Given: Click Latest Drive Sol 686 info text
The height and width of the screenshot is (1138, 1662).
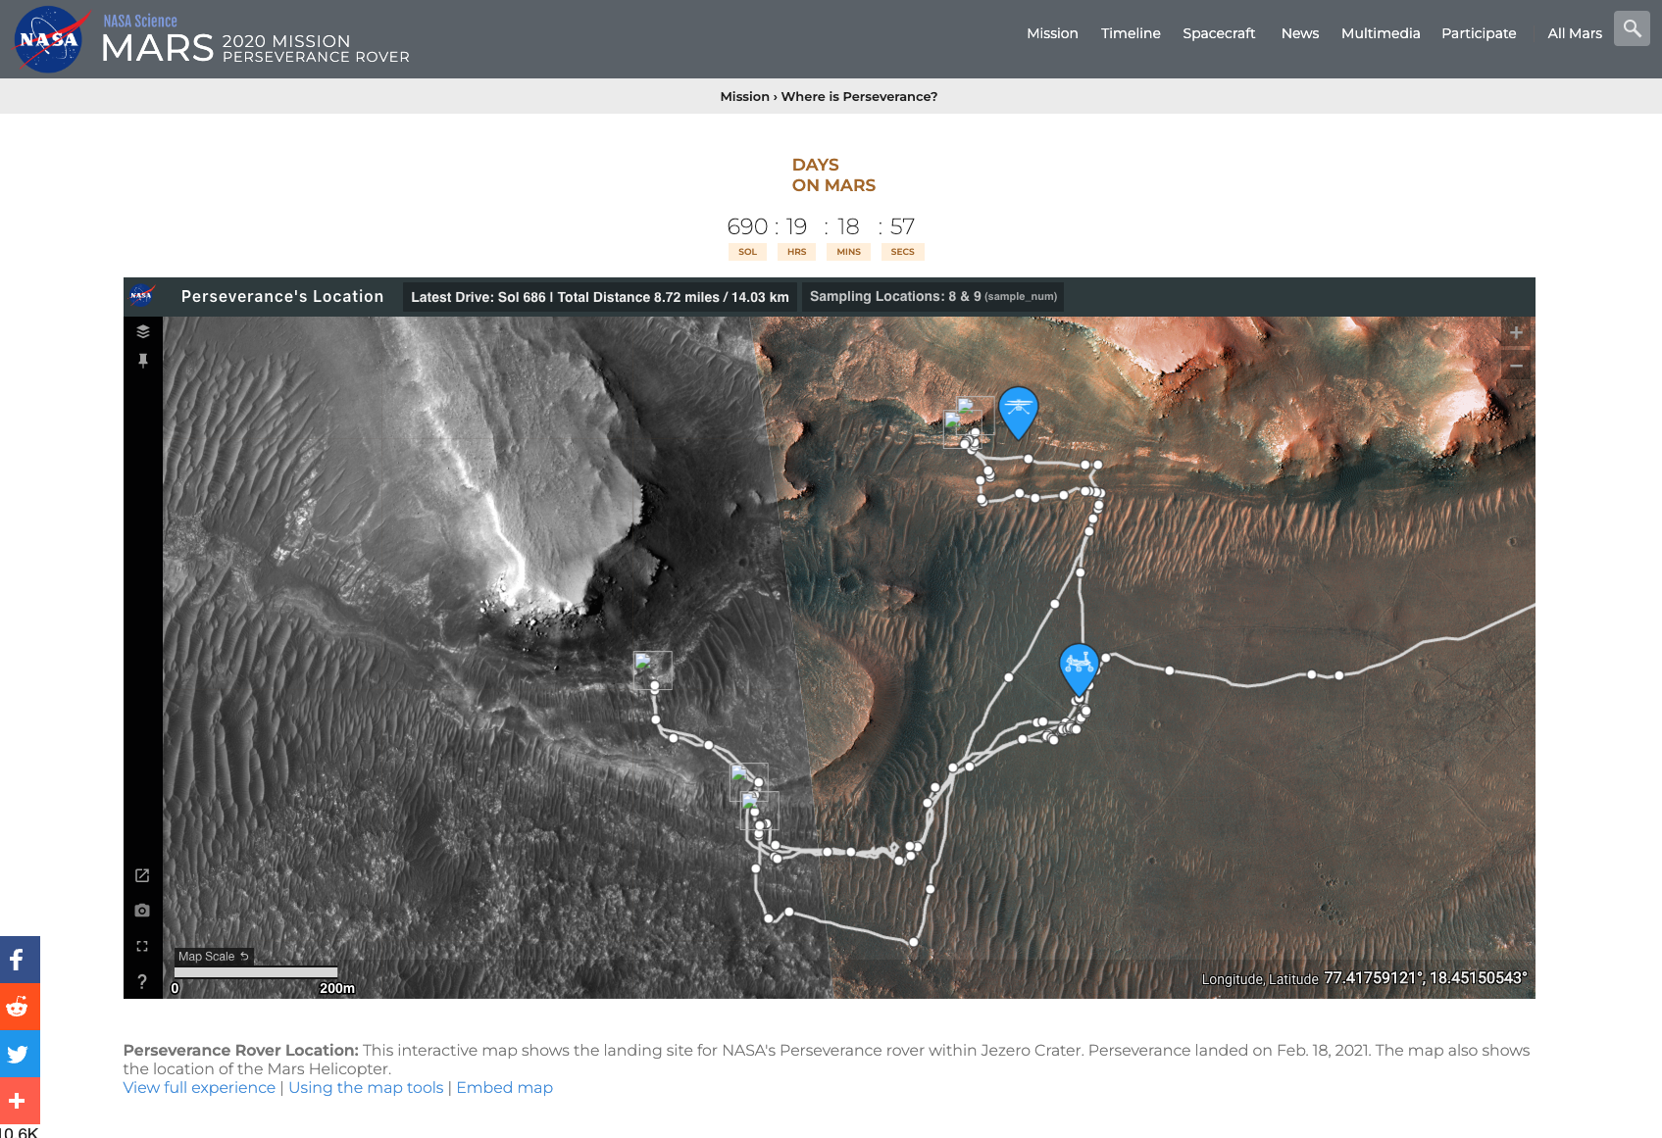Looking at the screenshot, I should point(600,297).
